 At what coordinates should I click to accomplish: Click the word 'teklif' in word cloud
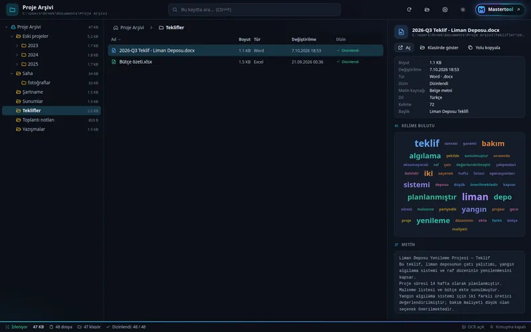[427, 143]
